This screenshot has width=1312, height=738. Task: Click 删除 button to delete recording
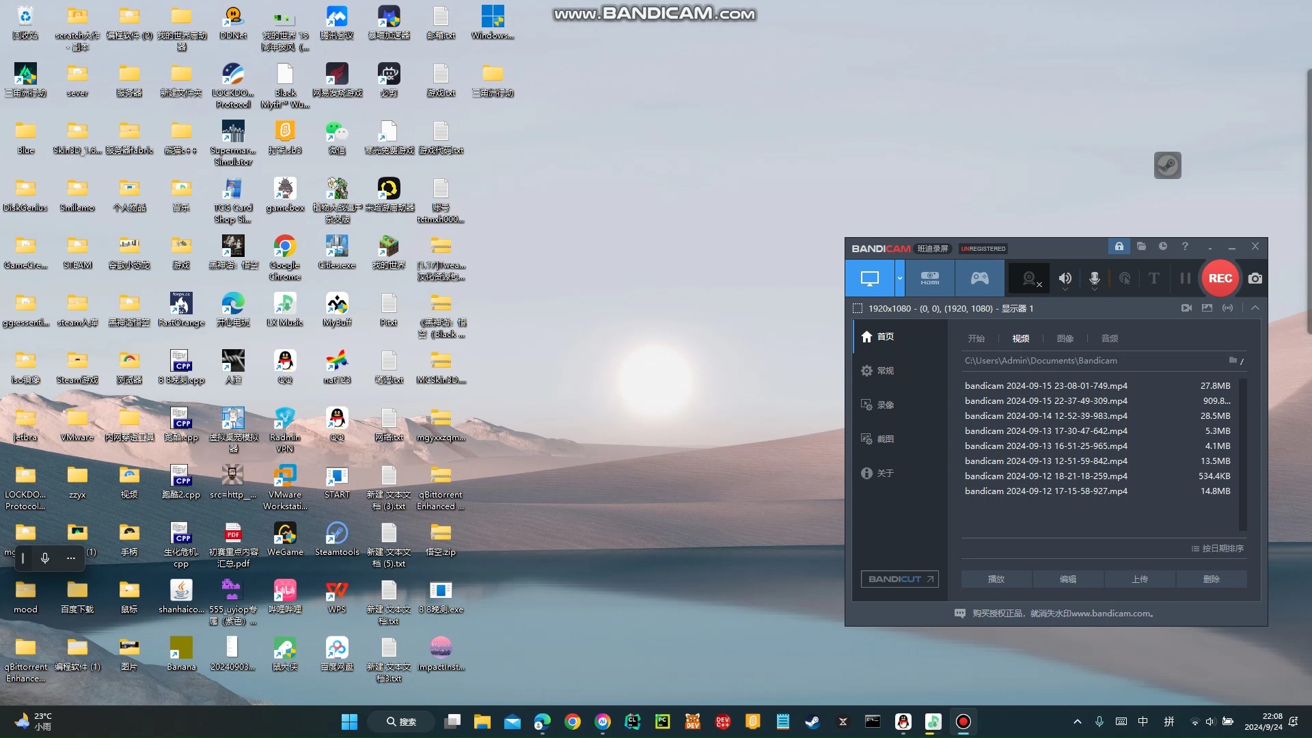(x=1210, y=579)
